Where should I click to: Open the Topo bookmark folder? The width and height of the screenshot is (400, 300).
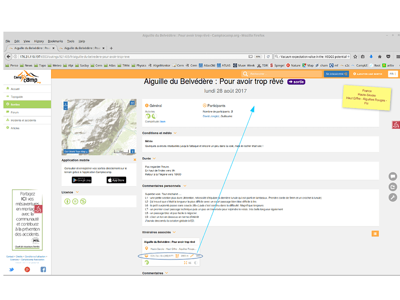click(40, 65)
